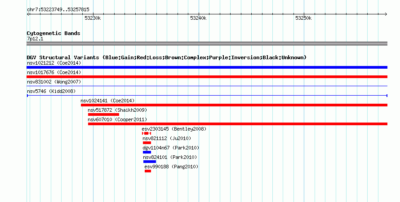Open the nsv821112 (Ju2010) label

coord(167,138)
